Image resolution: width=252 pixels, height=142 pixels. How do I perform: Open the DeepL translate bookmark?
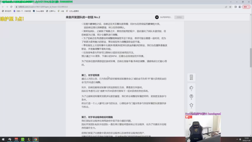[38, 11]
